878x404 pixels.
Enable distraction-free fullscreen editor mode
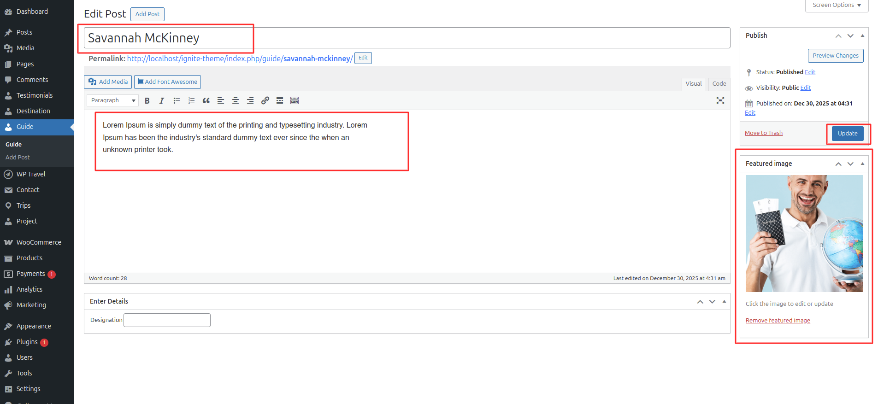(x=720, y=100)
